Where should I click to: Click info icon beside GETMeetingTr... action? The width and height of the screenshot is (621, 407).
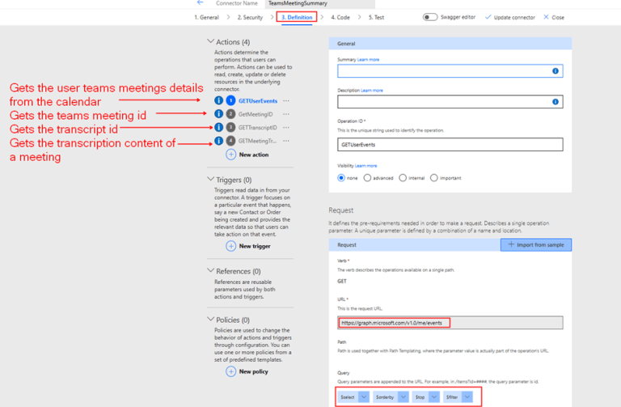(218, 140)
